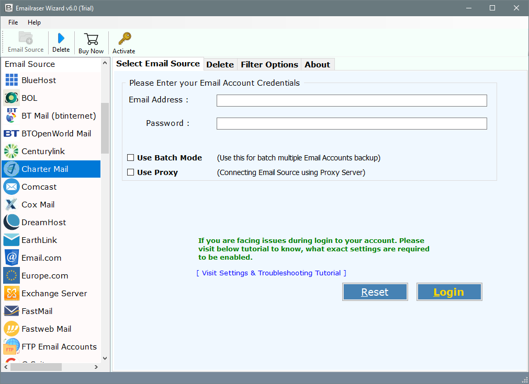Click the Email Source toolbar icon
Viewport: 529px width, 384px height.
tap(26, 38)
